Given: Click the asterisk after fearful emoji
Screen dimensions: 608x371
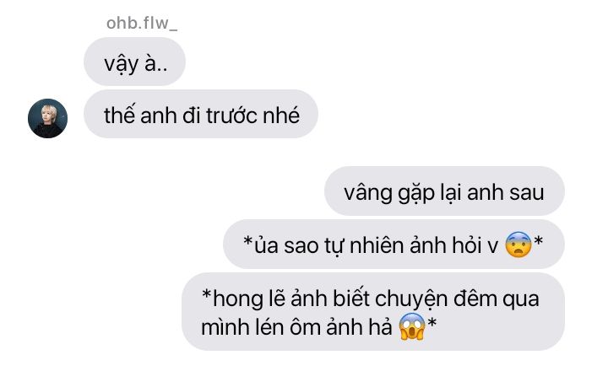Looking at the screenshot, I should pyautogui.click(x=538, y=241).
